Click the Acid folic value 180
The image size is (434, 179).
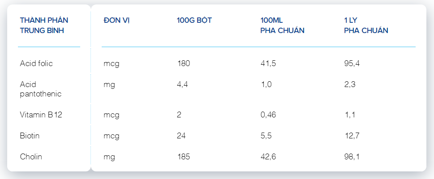coord(184,63)
